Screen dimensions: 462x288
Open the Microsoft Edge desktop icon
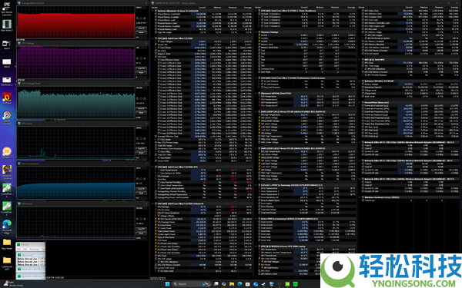[x=6, y=227]
